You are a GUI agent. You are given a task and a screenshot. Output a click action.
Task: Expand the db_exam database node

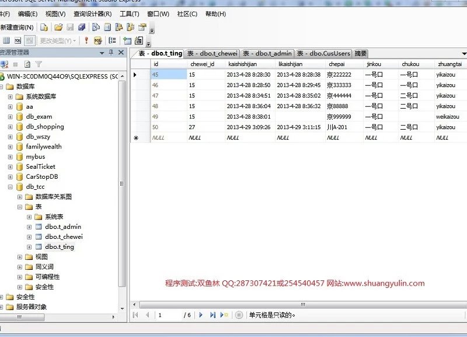(x=11, y=117)
